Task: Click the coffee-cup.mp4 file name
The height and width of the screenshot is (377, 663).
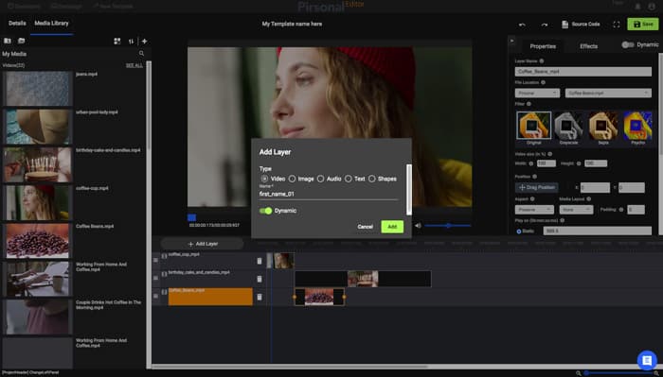Action: click(x=92, y=188)
